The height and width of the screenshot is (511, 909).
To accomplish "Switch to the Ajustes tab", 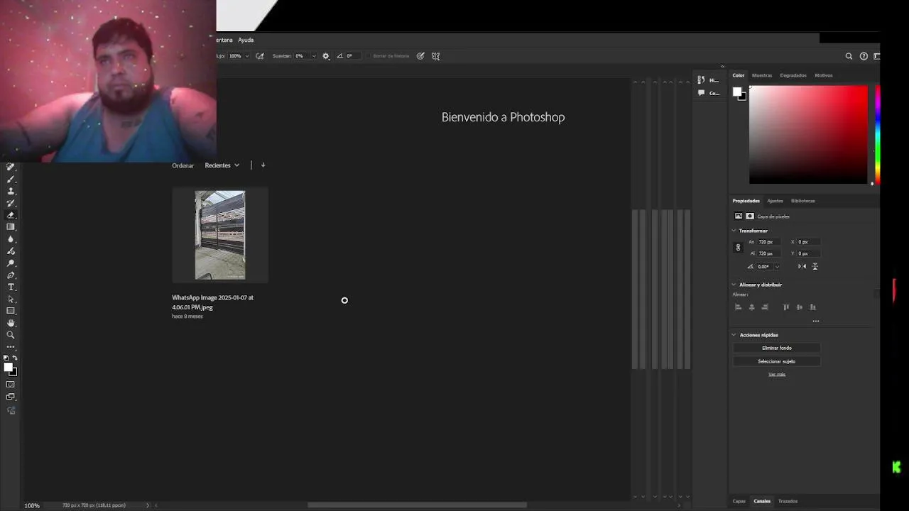I will tap(775, 201).
